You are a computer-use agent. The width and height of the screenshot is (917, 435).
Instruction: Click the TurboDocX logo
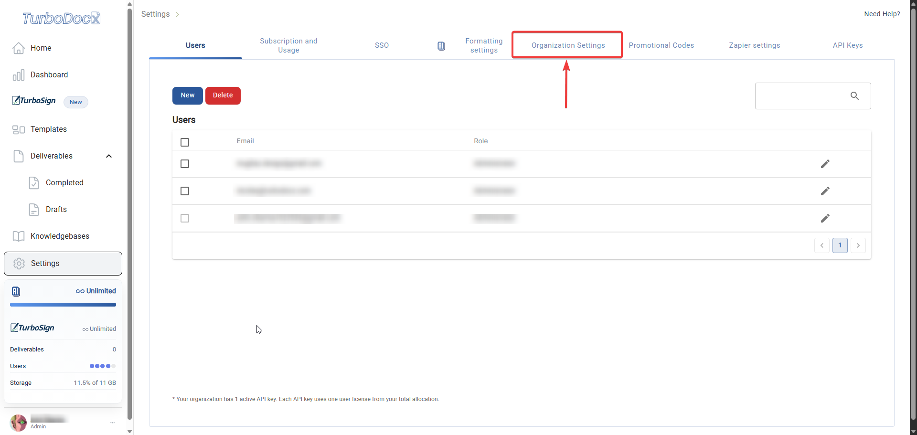coord(62,18)
